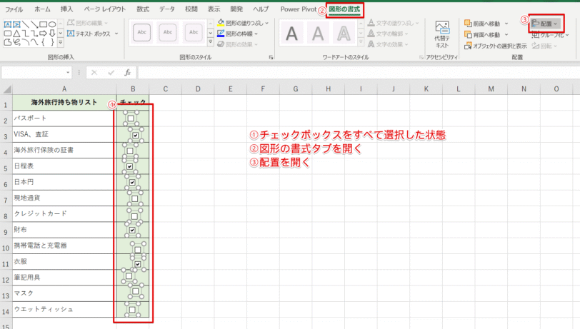The width and height of the screenshot is (580, 329).
Task: Toggle the パスポート checkbox
Action: coord(131,118)
